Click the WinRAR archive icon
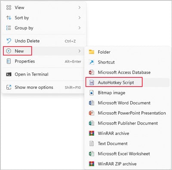The width and height of the screenshot is (172, 170). [92, 134]
